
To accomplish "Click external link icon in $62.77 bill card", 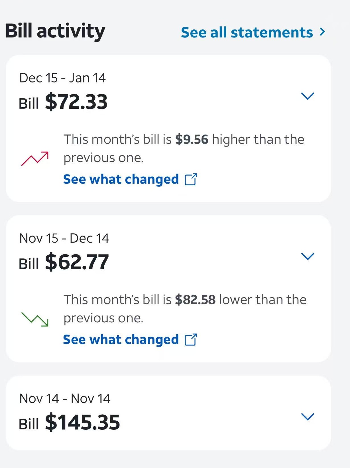I will point(191,340).
